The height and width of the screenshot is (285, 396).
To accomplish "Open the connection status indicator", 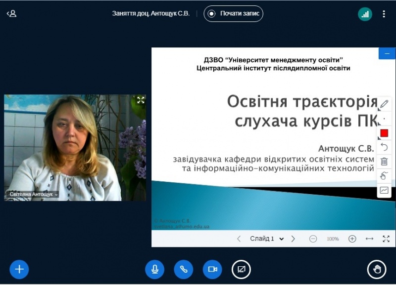I will tap(365, 14).
